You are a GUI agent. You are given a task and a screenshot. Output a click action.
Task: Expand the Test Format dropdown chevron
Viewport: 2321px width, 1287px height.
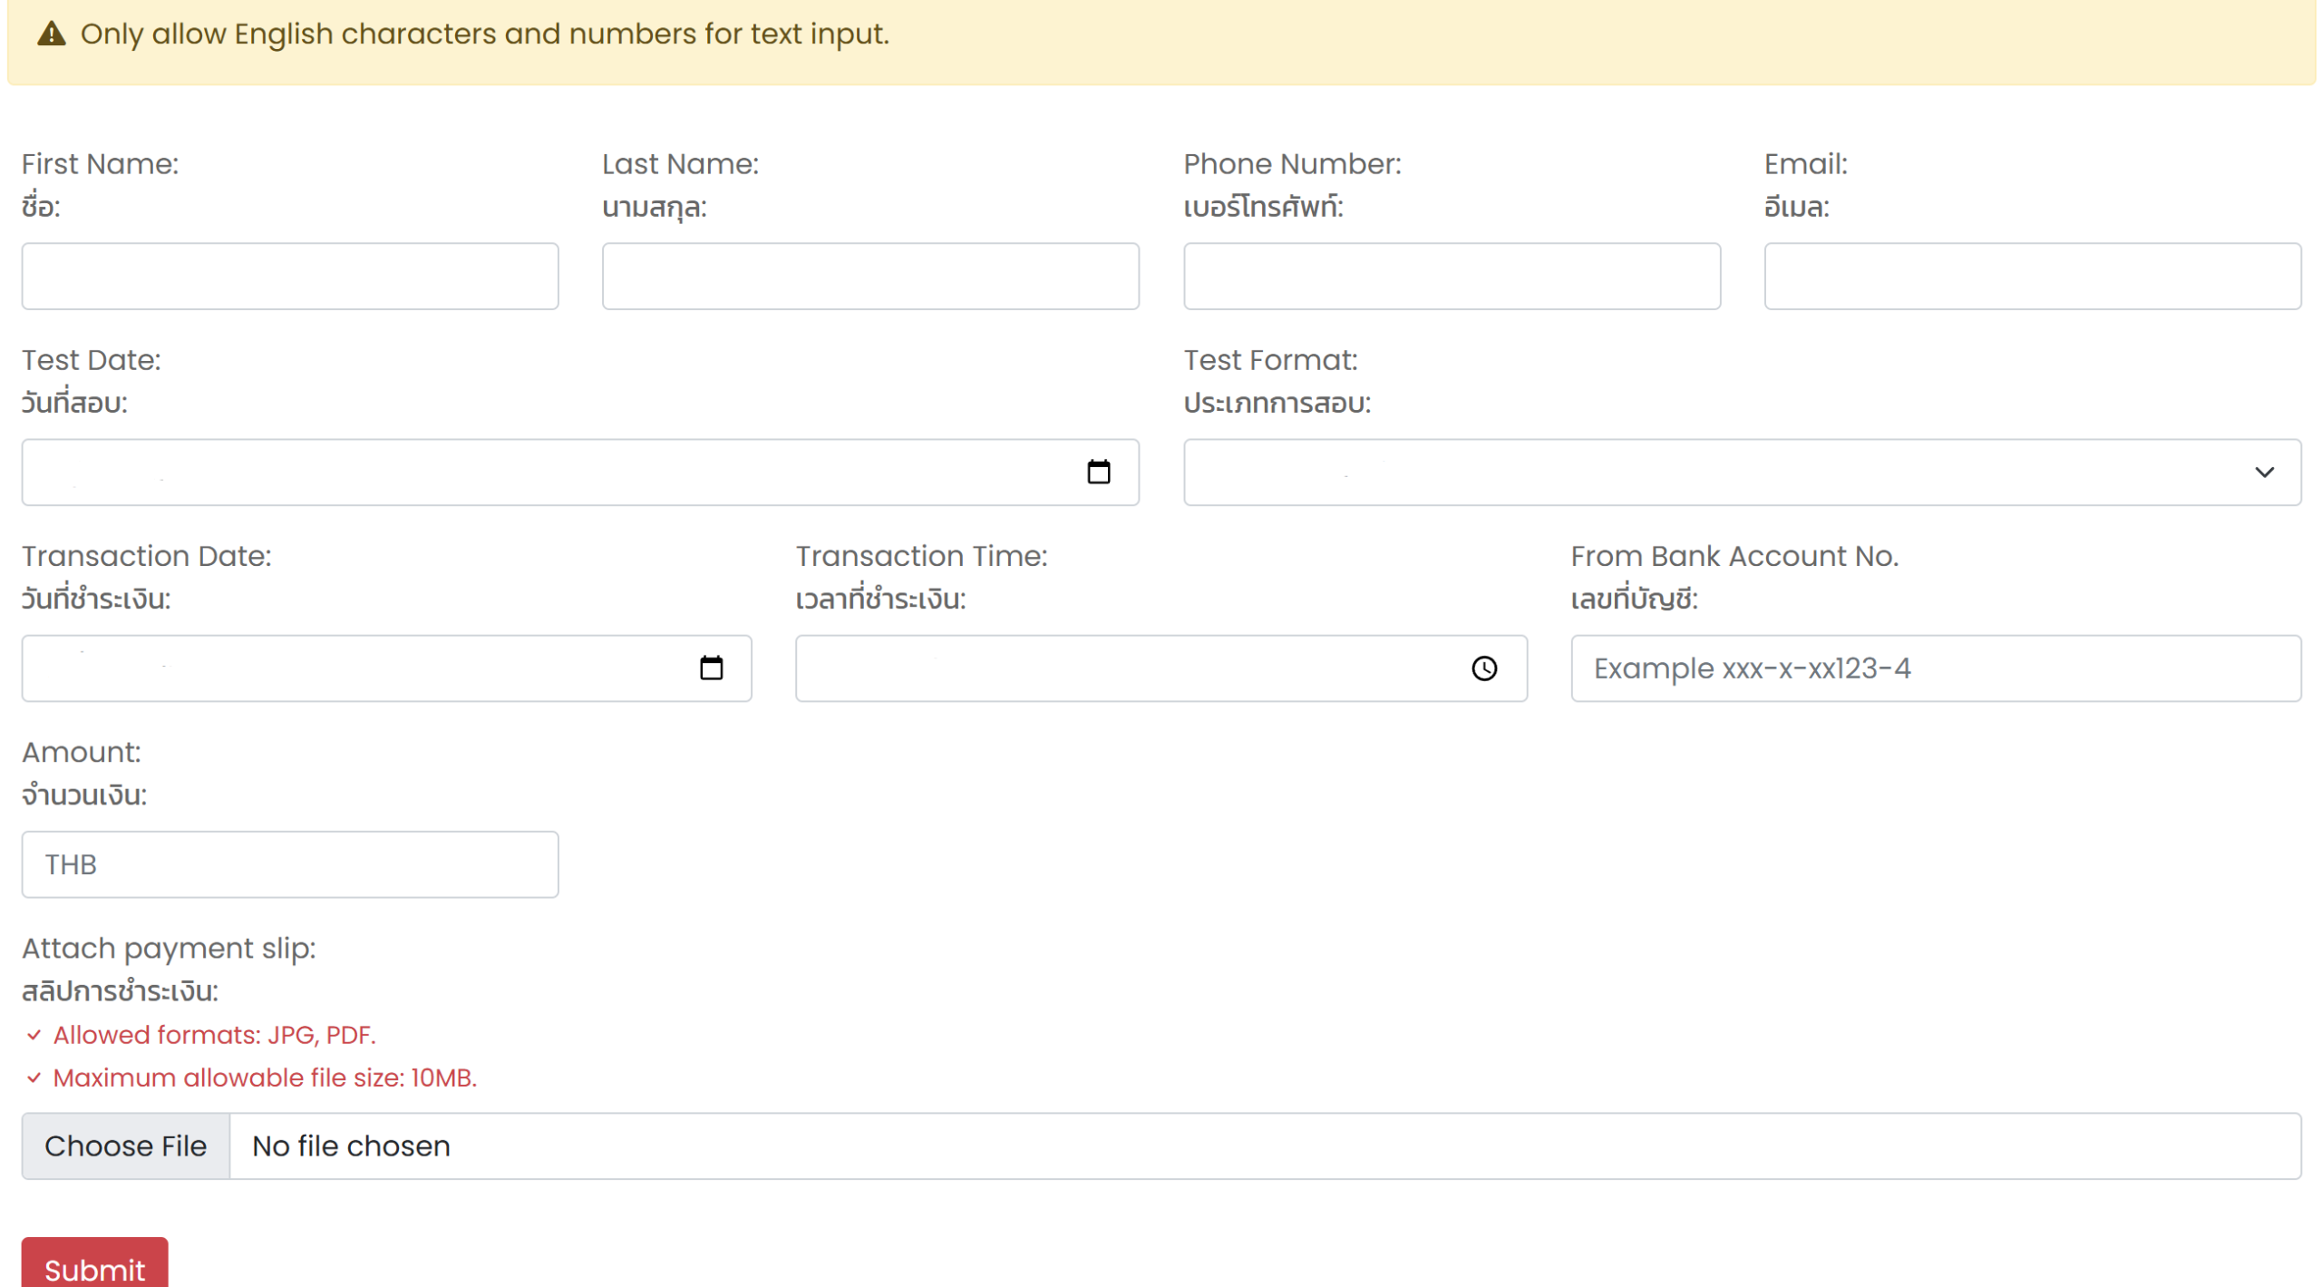pyautogui.click(x=2263, y=472)
